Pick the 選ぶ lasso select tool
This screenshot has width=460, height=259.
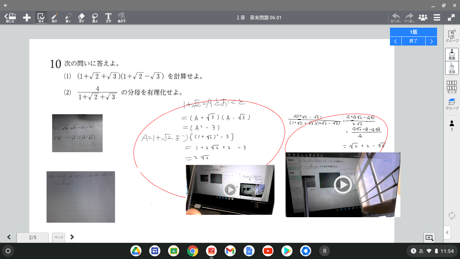coord(95,18)
